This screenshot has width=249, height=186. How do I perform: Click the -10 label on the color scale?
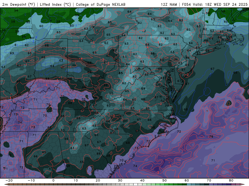31,180
